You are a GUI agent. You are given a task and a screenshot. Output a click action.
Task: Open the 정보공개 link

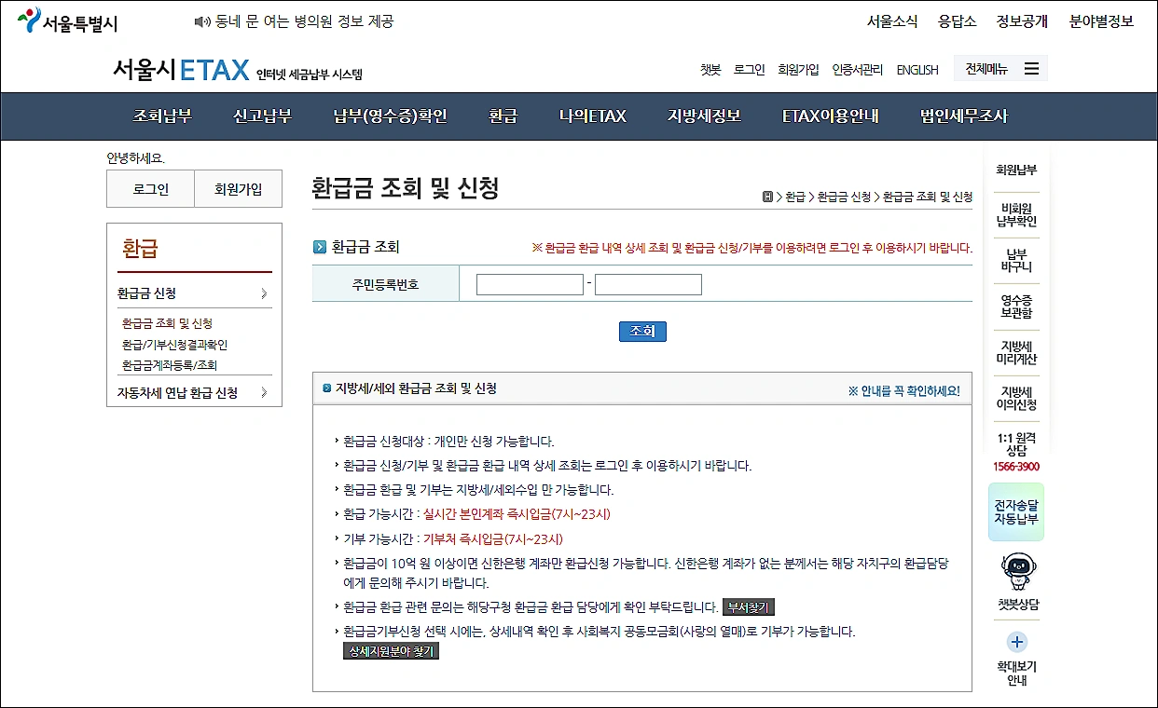pyautogui.click(x=1022, y=21)
